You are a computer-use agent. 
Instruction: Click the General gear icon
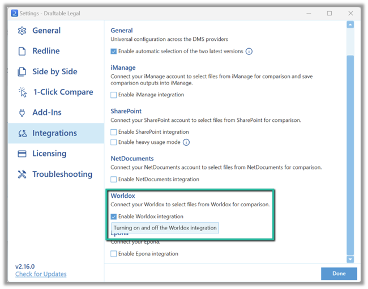pos(22,31)
